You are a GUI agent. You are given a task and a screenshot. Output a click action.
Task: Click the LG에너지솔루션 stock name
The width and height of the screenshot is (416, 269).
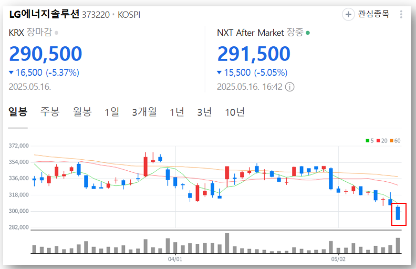point(44,14)
